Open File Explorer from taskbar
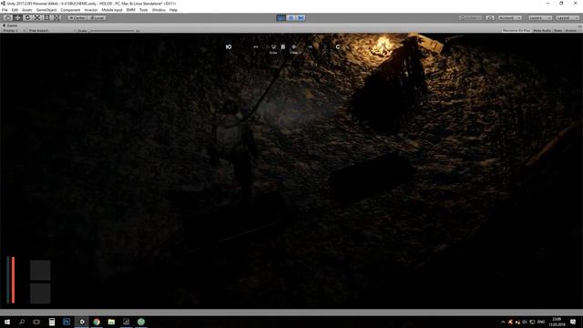Screen dimensions: 583x328 [111, 322]
